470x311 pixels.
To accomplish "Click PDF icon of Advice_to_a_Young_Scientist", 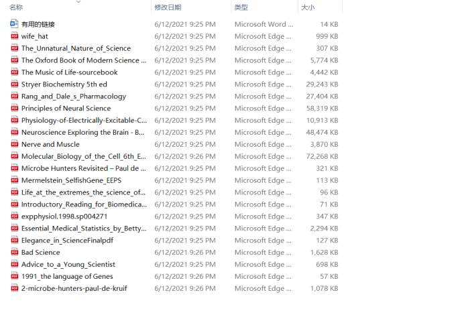I will coord(14,264).
